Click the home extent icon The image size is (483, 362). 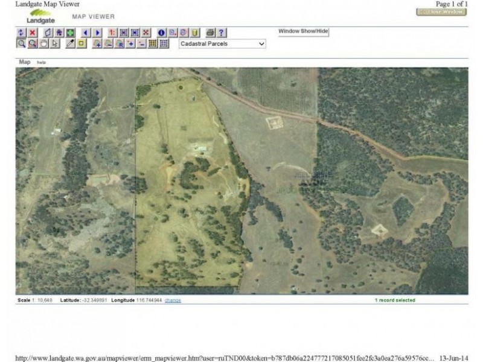[59, 33]
